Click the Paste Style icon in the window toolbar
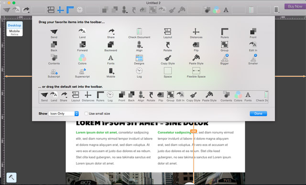The image size is (306, 185). click(x=182, y=10)
